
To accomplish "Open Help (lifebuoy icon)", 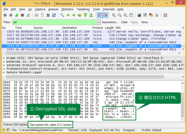I will [x=165, y=15].
